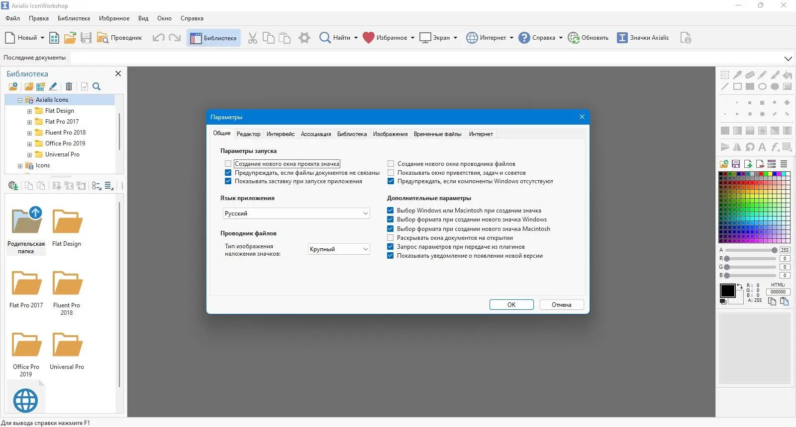
Task: Click Обновить update toolbar button
Action: pos(588,38)
